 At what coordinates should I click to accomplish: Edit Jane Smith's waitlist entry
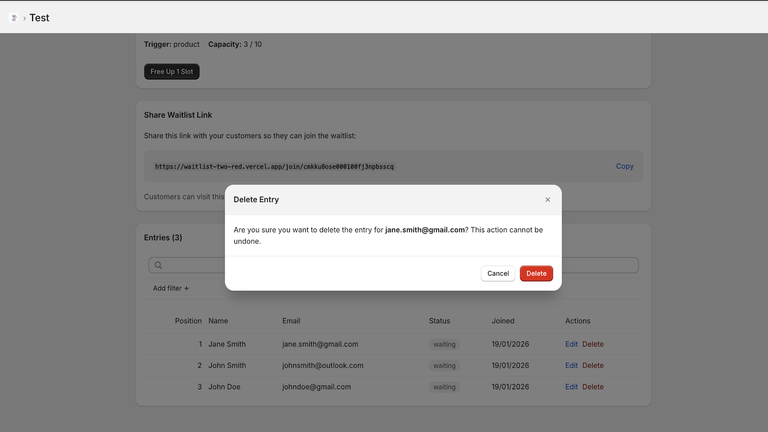tap(571, 344)
